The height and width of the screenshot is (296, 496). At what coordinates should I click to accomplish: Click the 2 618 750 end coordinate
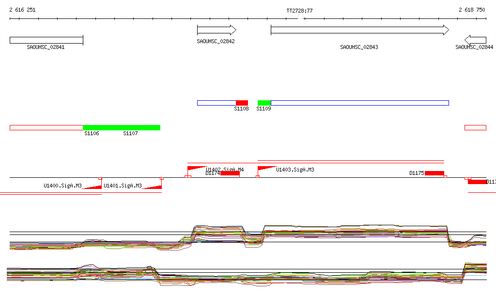[x=472, y=10]
